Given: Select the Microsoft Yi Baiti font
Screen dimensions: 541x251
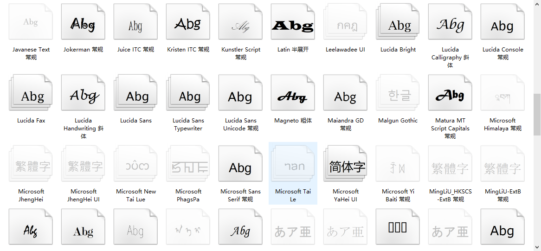Looking at the screenshot, I should point(398,164).
